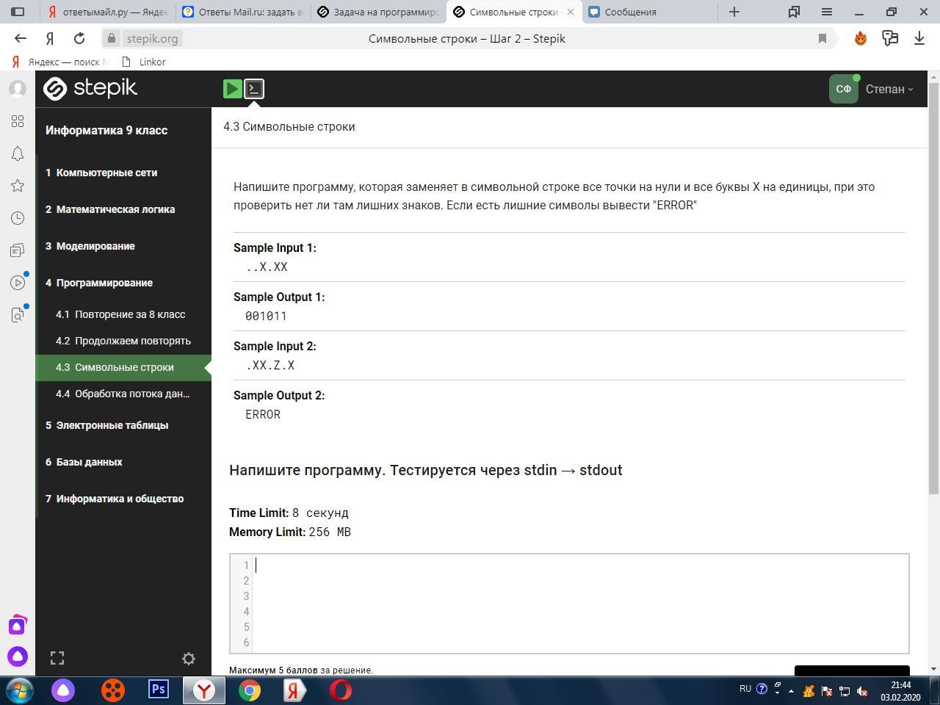Open lesson 4.4 Обработка потока данных
Viewport: 940px width, 705px height.
coord(123,394)
